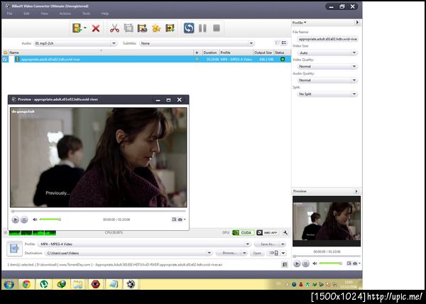Sort by the Output Size column header
This screenshot has height=304, width=426.
coord(263,53)
